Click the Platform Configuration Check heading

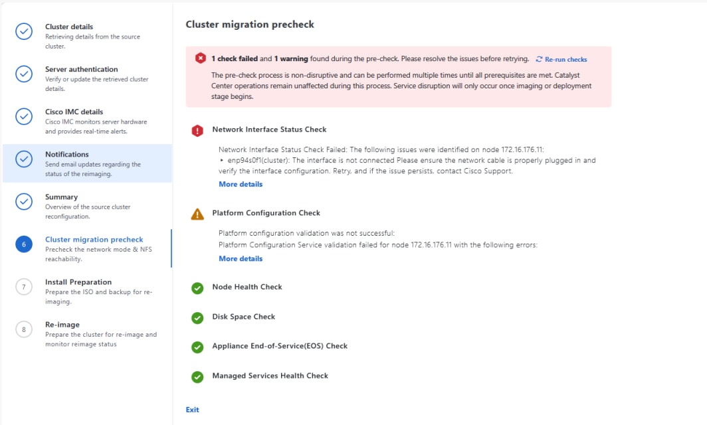click(x=266, y=212)
